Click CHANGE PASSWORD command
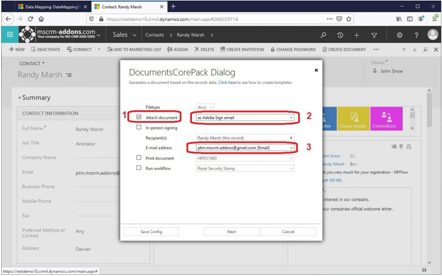This screenshot has width=442, height=276. 293,50
